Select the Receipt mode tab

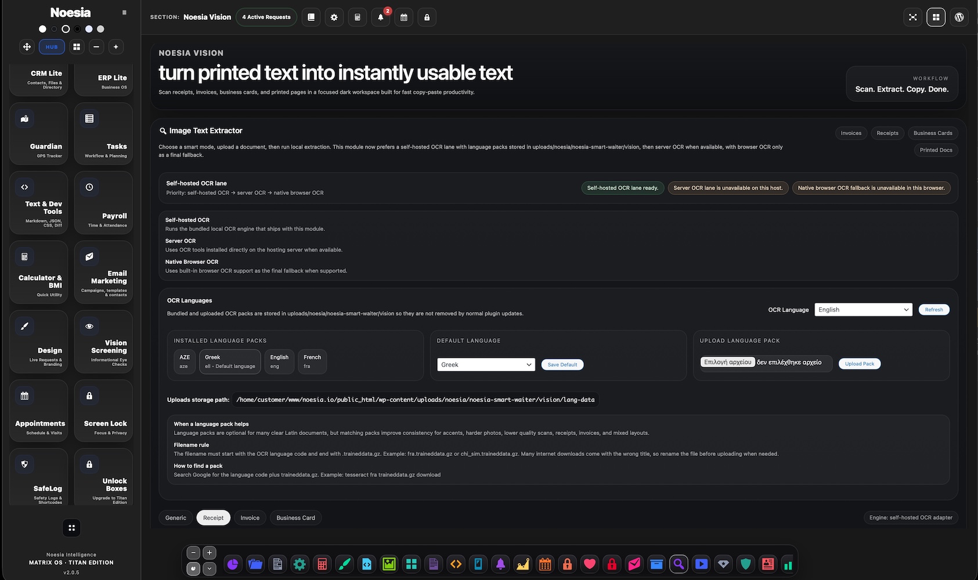coord(214,518)
